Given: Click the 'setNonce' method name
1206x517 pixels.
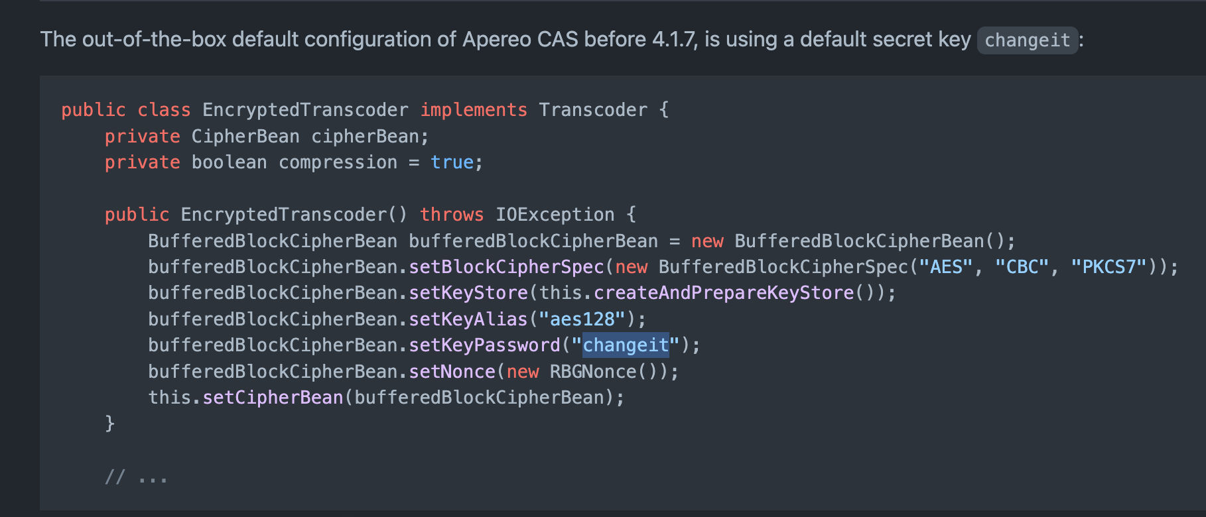Looking at the screenshot, I should tap(452, 372).
